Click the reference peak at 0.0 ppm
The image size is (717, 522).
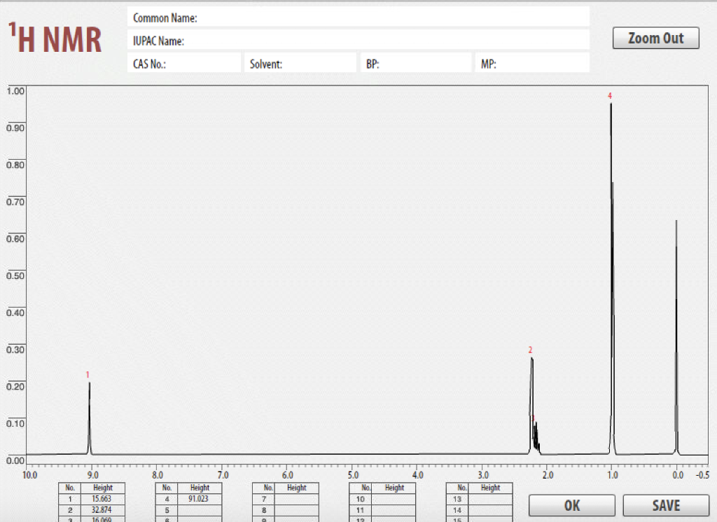coord(676,338)
